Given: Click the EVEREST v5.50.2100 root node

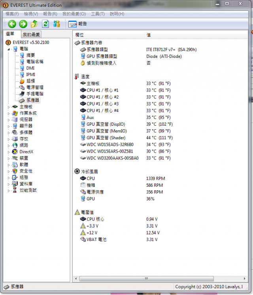Looking at the screenshot, I should [31, 42].
